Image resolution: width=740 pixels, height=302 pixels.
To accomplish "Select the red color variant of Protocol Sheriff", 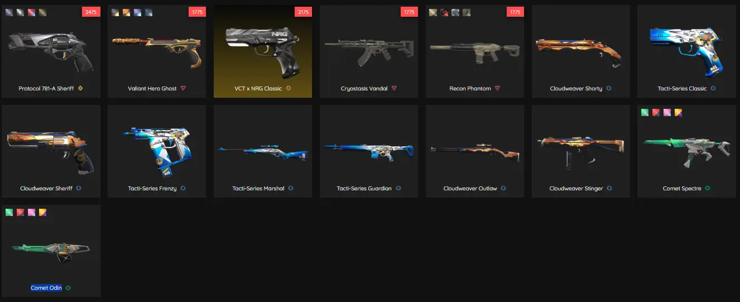I will click(x=32, y=12).
